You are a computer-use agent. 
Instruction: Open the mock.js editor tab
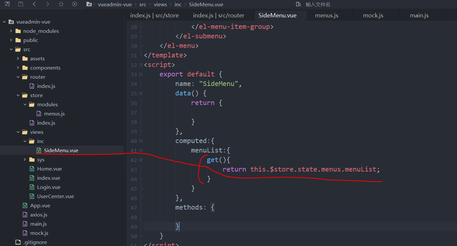click(376, 15)
